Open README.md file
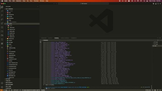The width and height of the screenshot is (162, 91). [x=22, y=76]
